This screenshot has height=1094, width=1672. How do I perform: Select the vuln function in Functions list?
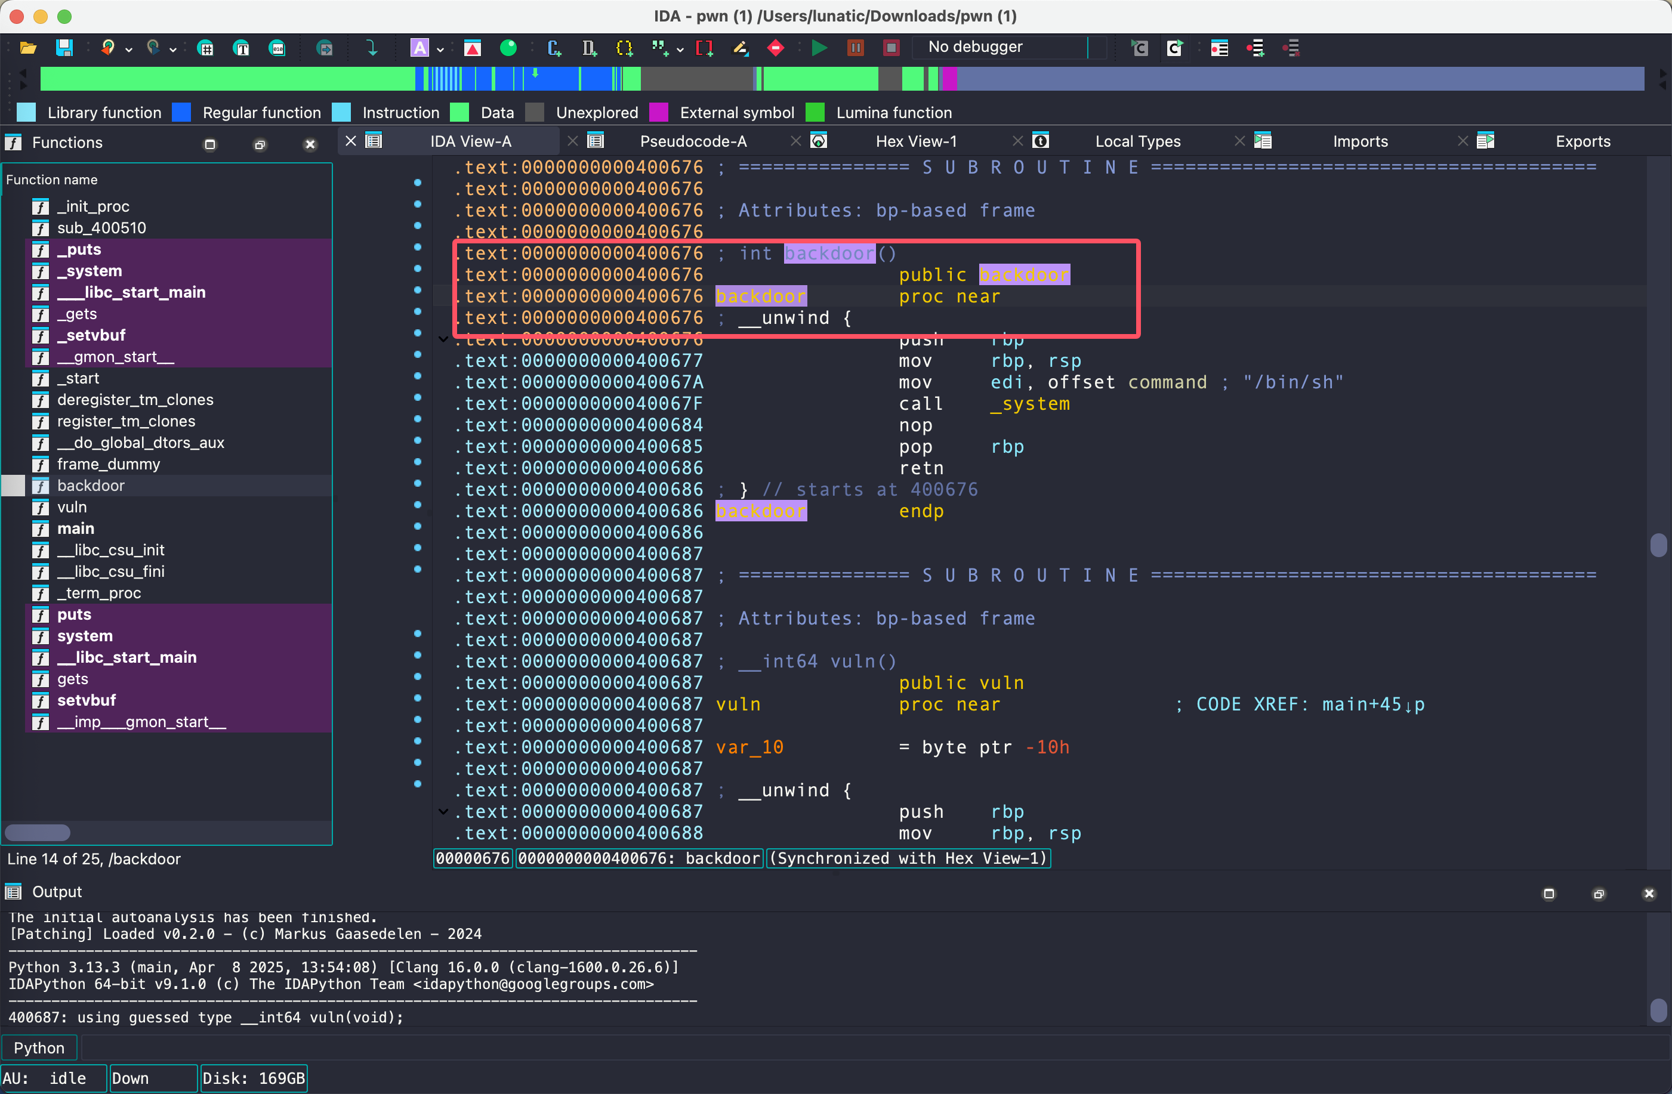[x=72, y=507]
